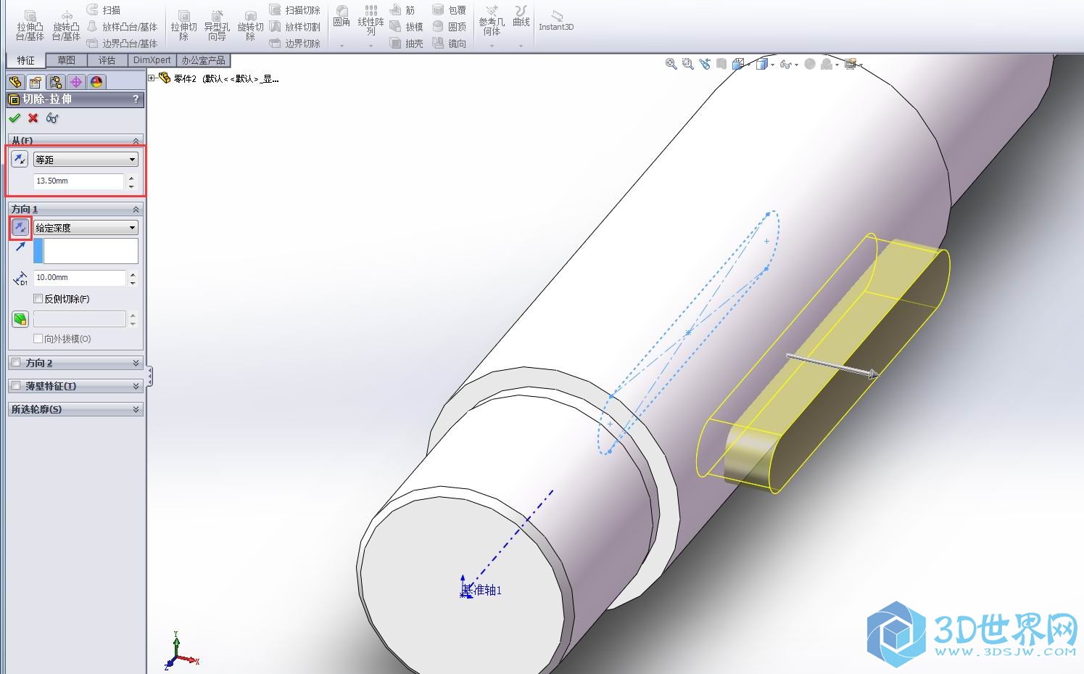Open the FeatureManager design tree tab

[x=15, y=82]
